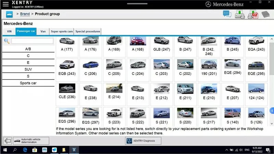Switch to the VIN tab
The height and width of the screenshot is (154, 274).
(9, 32)
